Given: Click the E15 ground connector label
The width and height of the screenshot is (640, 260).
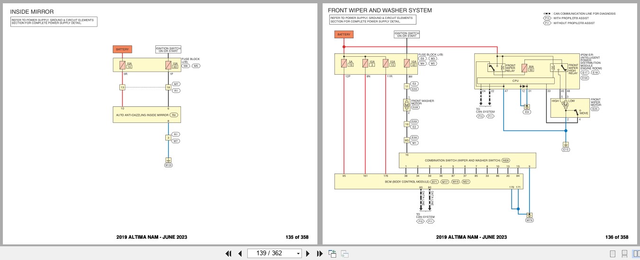Looking at the screenshot, I should 566,150.
